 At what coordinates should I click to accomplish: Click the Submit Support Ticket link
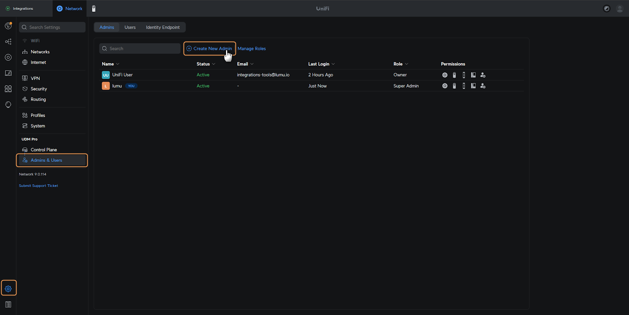tap(39, 186)
